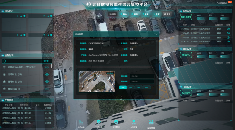Click the magnifier icon in device search
Viewport: 235px width, 130px height.
click(x=5, y=61)
